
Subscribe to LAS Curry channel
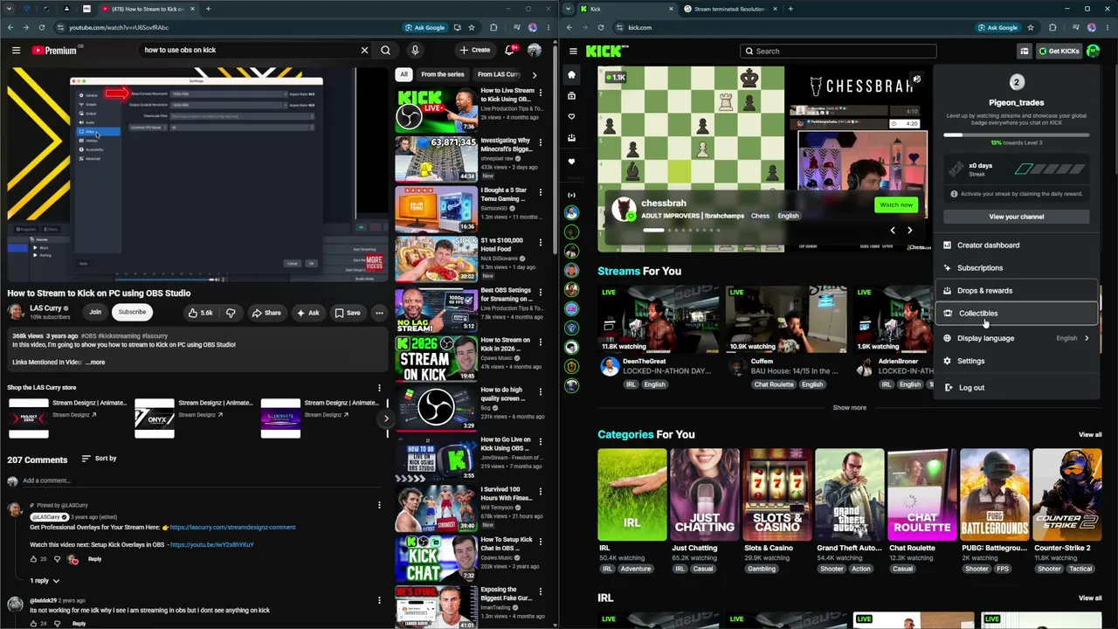133,312
